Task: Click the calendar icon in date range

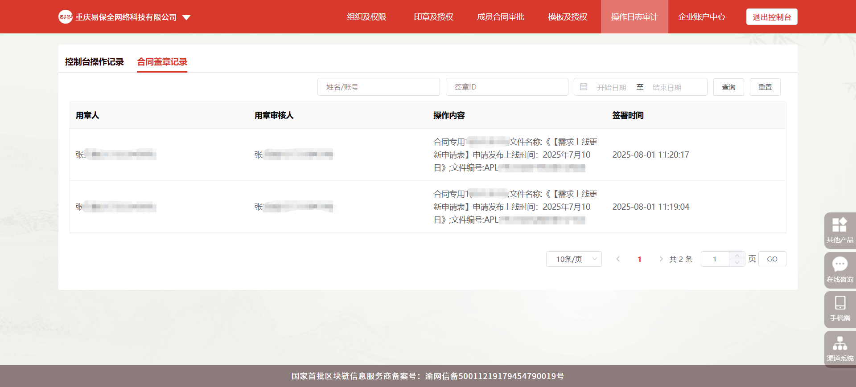Action: pyautogui.click(x=584, y=87)
